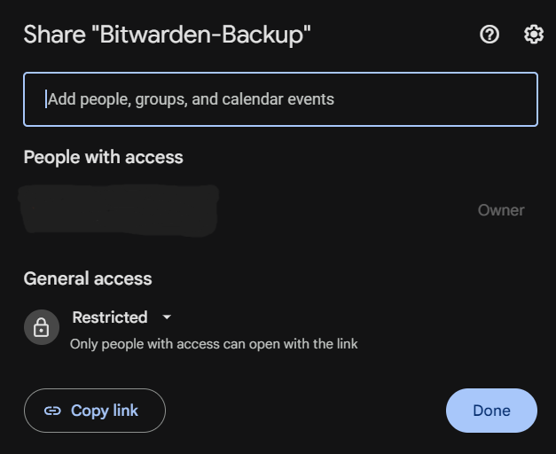
Task: Confirm sharing with the Done button
Action: tap(491, 411)
